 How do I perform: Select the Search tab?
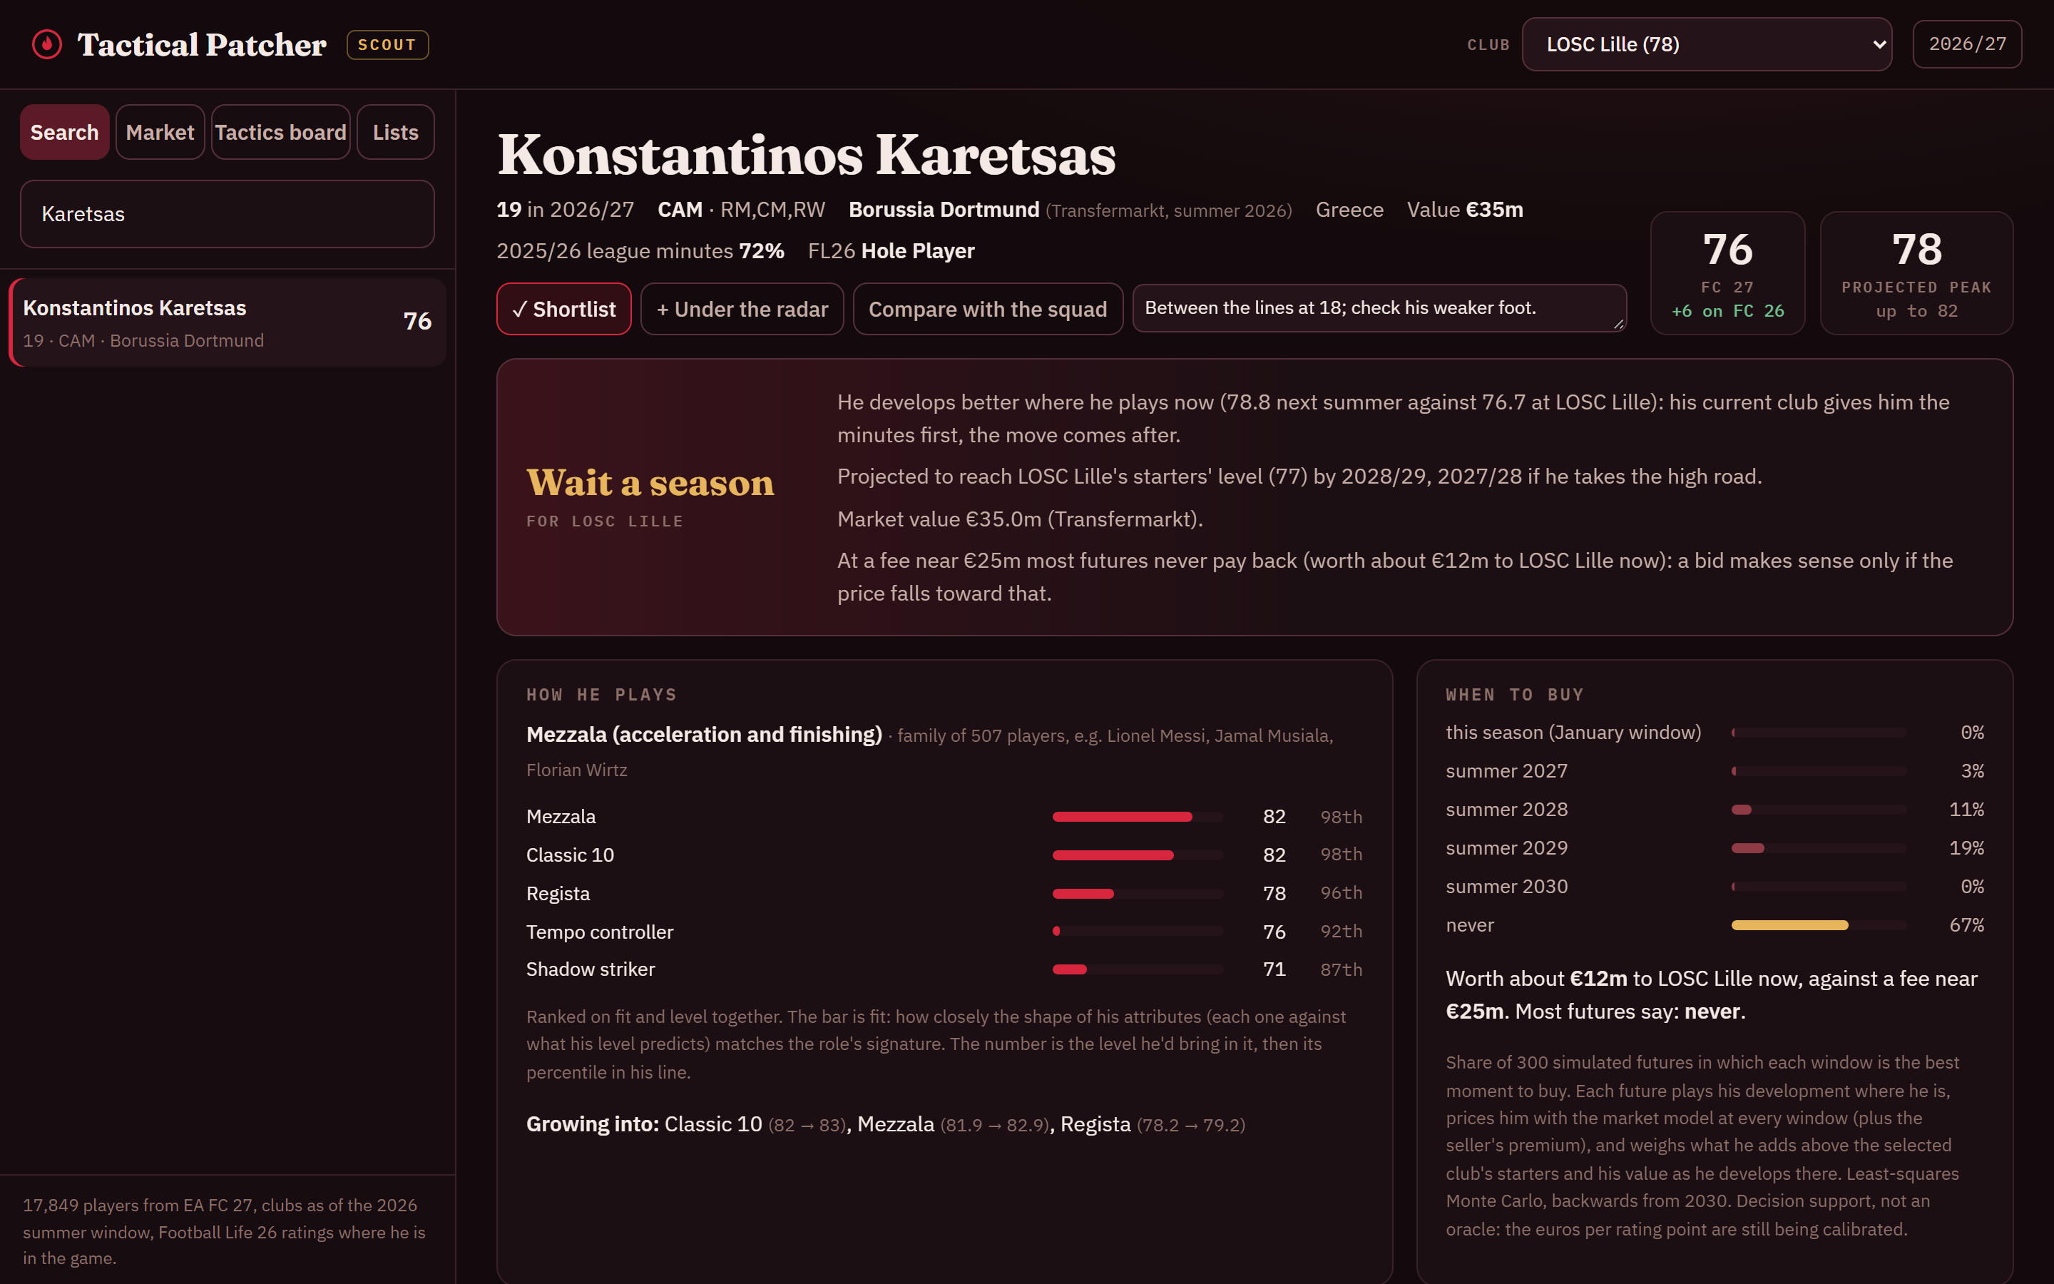point(64,133)
